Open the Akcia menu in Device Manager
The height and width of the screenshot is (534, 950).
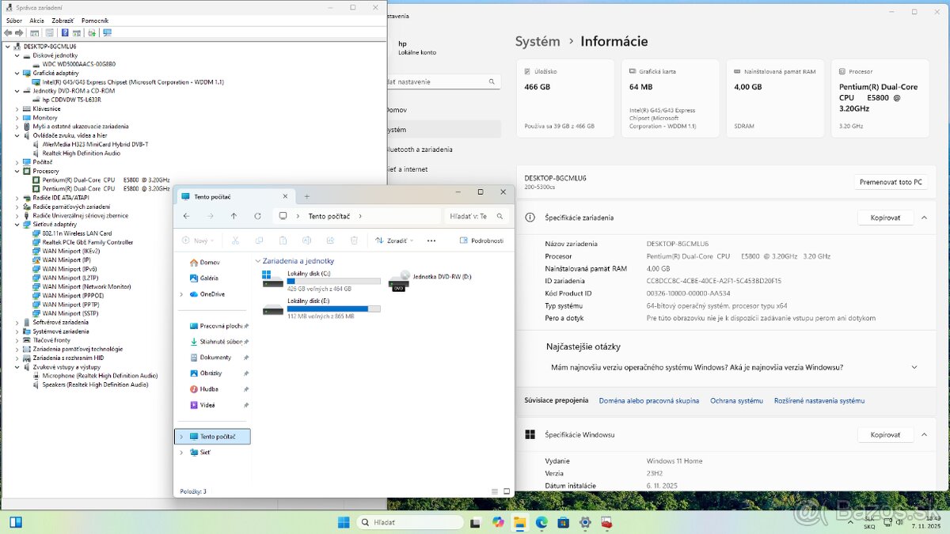tap(36, 20)
